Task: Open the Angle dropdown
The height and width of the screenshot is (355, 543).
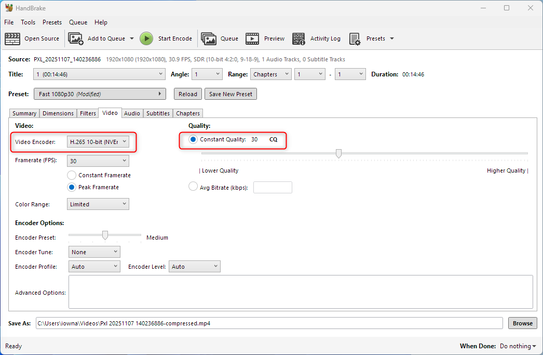Action: 207,74
